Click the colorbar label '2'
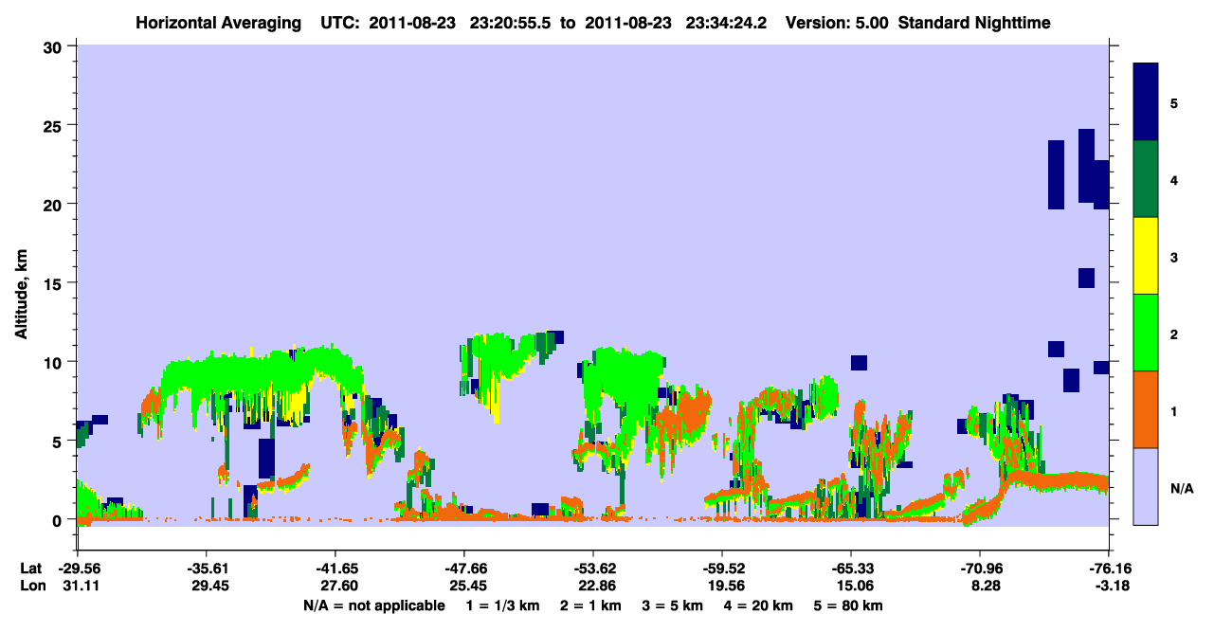This screenshot has width=1232, height=632. (1174, 333)
